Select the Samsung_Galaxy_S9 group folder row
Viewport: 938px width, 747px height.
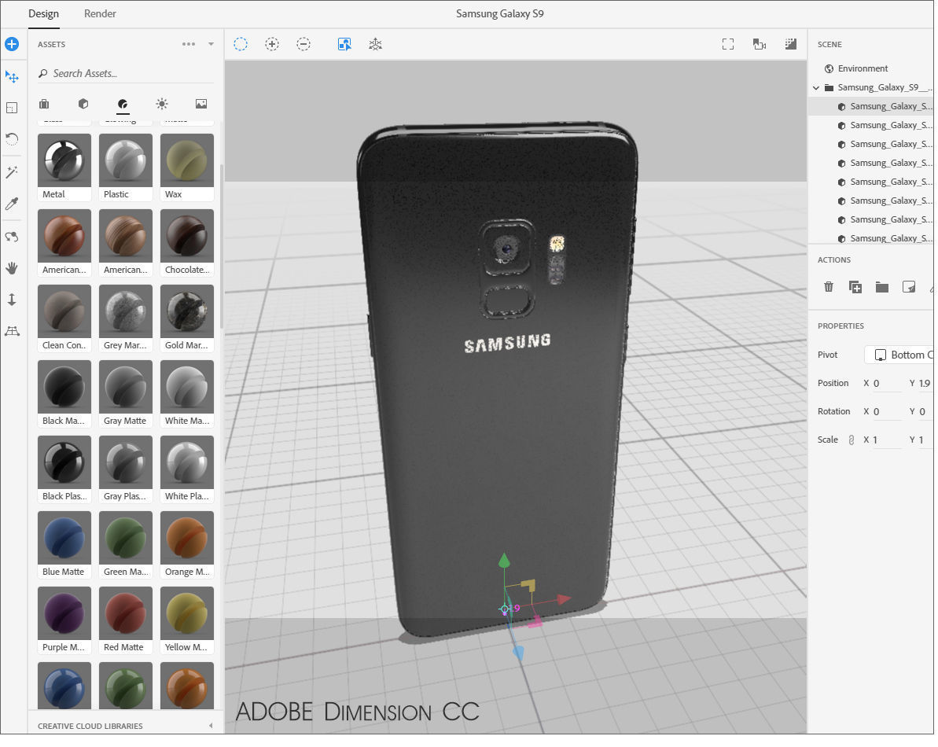[x=870, y=87]
